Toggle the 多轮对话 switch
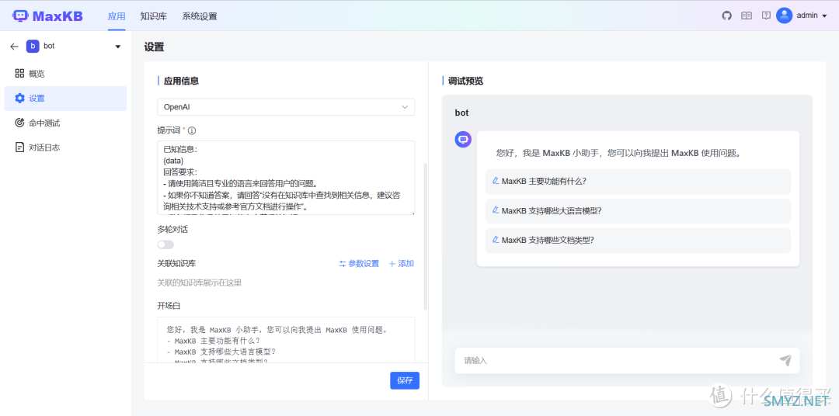Screen dimensions: 839x416 click(165, 244)
